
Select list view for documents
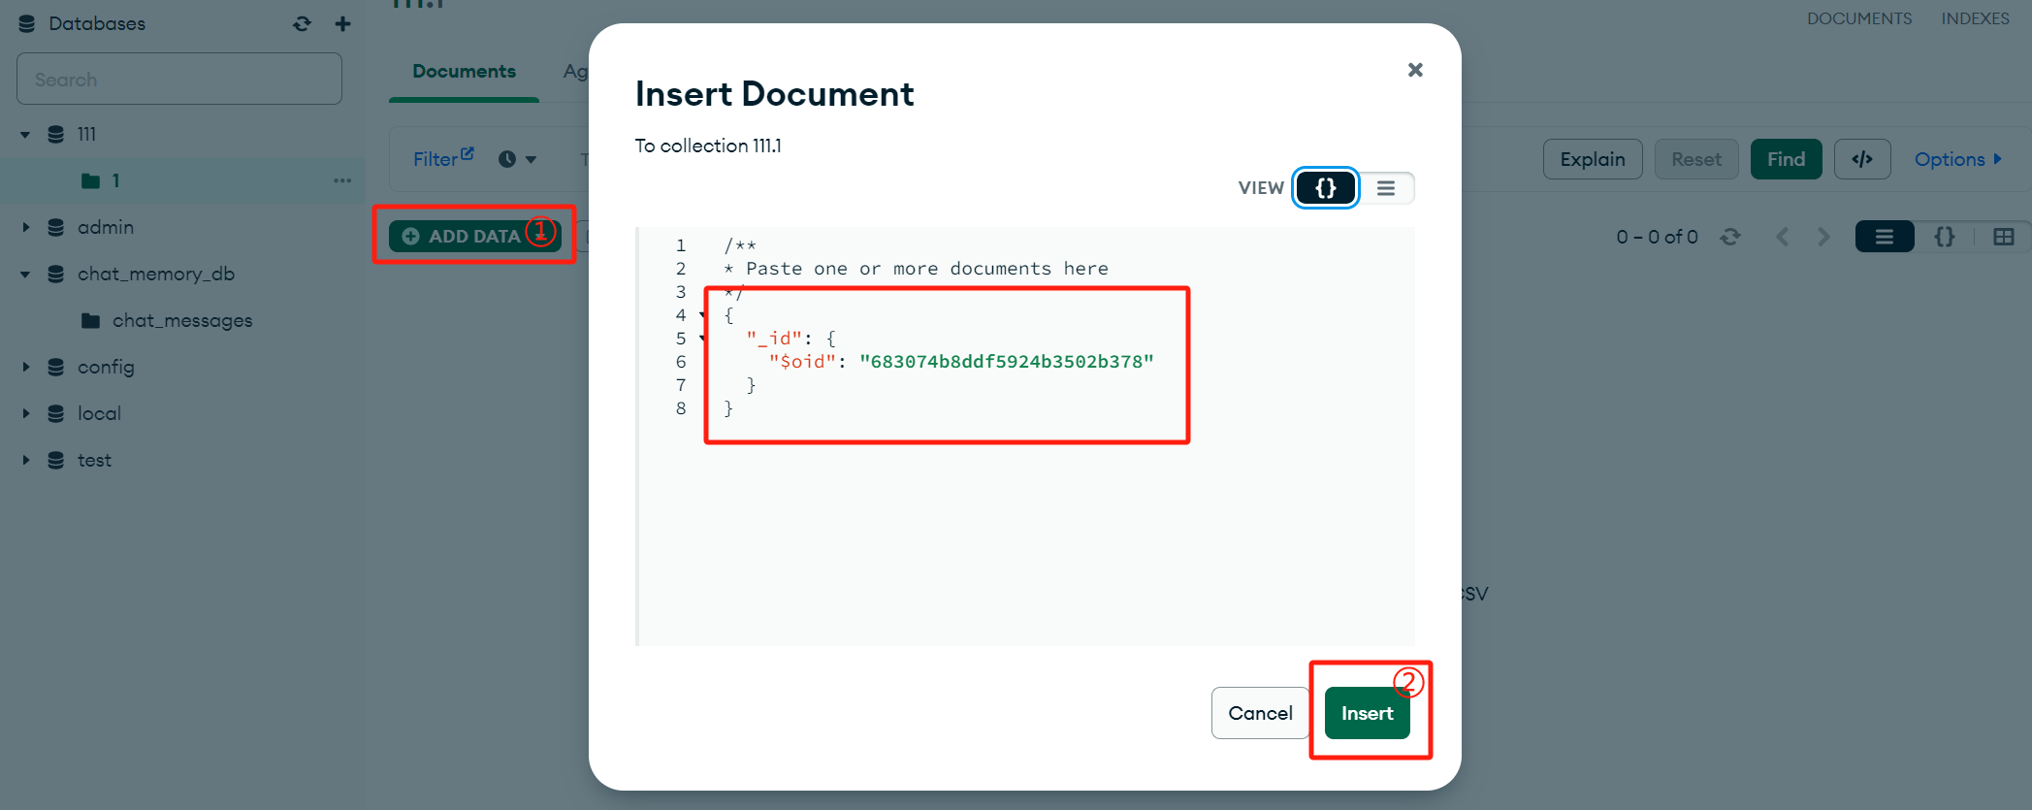click(1885, 237)
